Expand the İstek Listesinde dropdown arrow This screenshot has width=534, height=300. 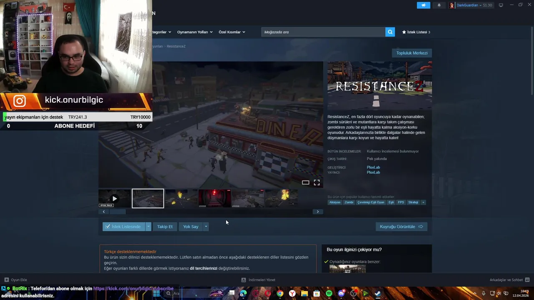coord(148,227)
